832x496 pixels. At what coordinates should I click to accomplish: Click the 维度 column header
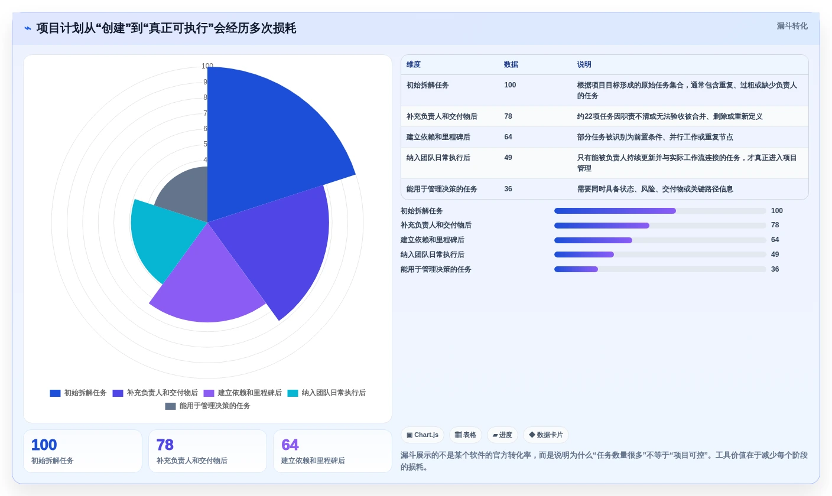pyautogui.click(x=414, y=65)
